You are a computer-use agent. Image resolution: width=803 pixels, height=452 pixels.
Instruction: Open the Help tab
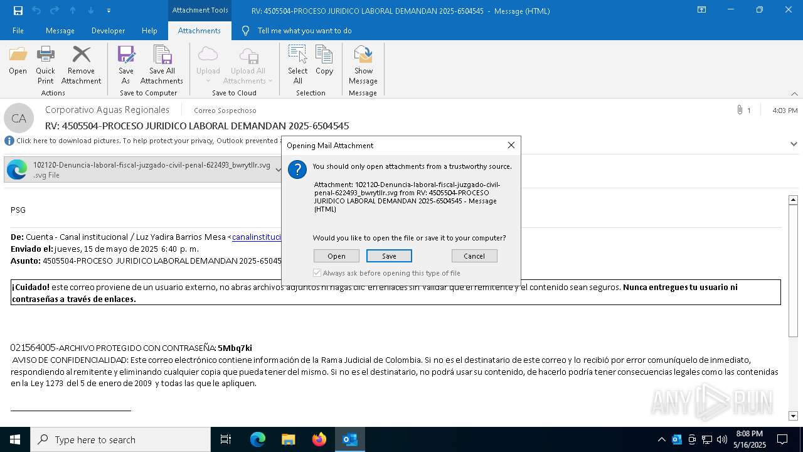(149, 31)
